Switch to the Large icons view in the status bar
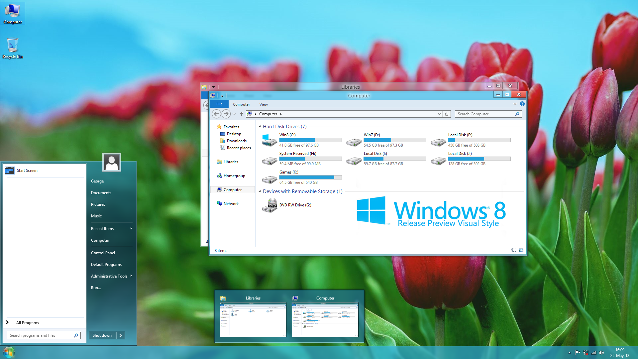 pos(521,250)
